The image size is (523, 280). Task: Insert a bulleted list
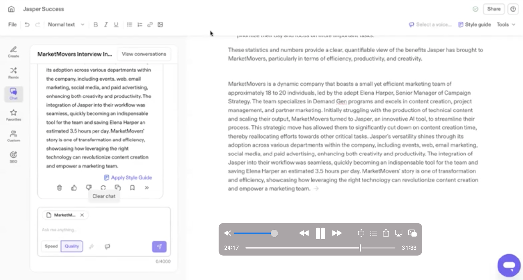(129, 25)
